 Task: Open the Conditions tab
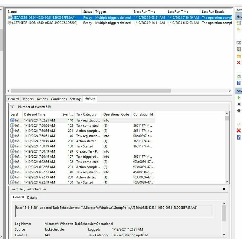click(x=58, y=99)
